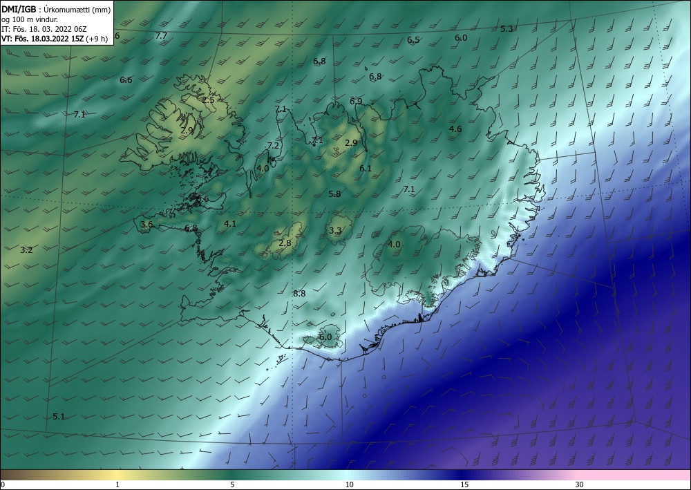The height and width of the screenshot is (490, 691).
Task: Click the colorbar tick label 0
Action: point(3,485)
